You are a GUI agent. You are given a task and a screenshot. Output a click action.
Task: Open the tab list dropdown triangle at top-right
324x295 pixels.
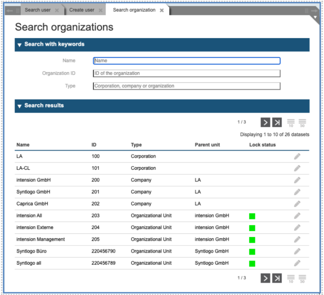coord(315,18)
